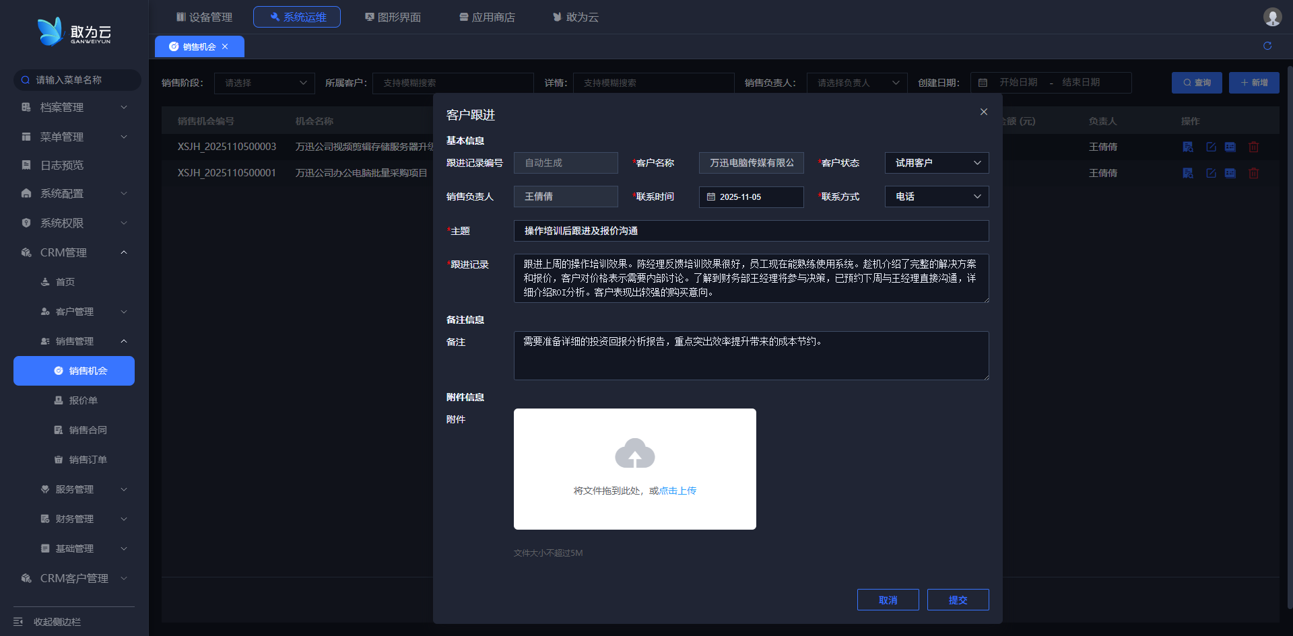Open the 联系方式 dropdown showing 电话
This screenshot has width=1293, height=636.
click(936, 197)
